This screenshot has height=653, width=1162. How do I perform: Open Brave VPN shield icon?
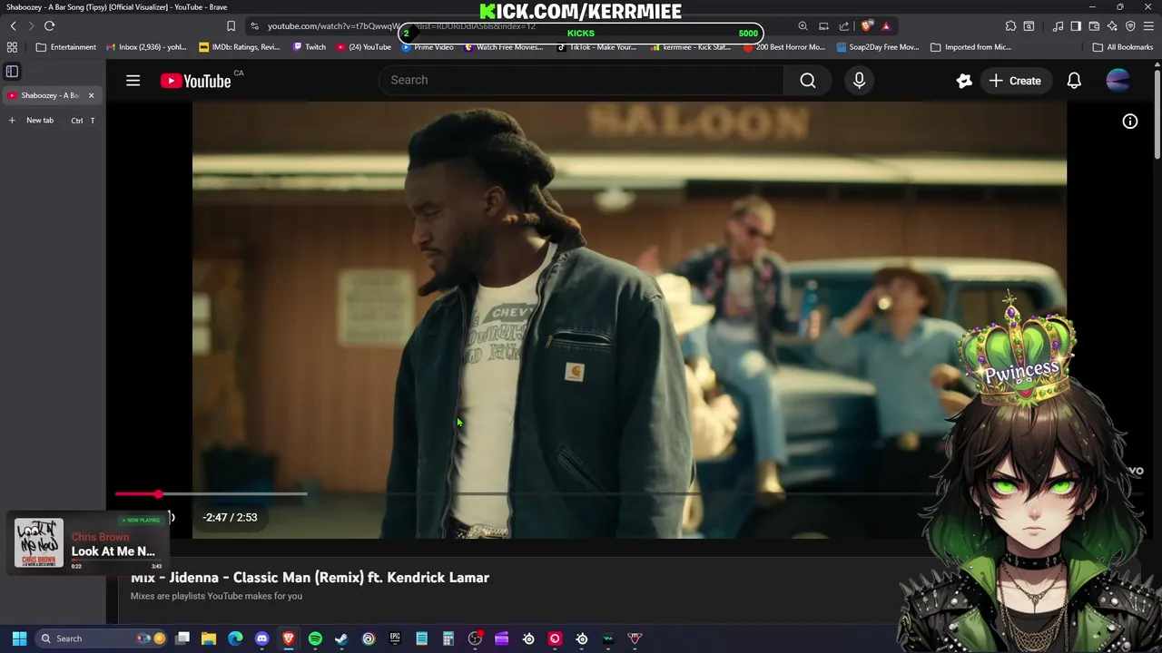tap(1130, 26)
